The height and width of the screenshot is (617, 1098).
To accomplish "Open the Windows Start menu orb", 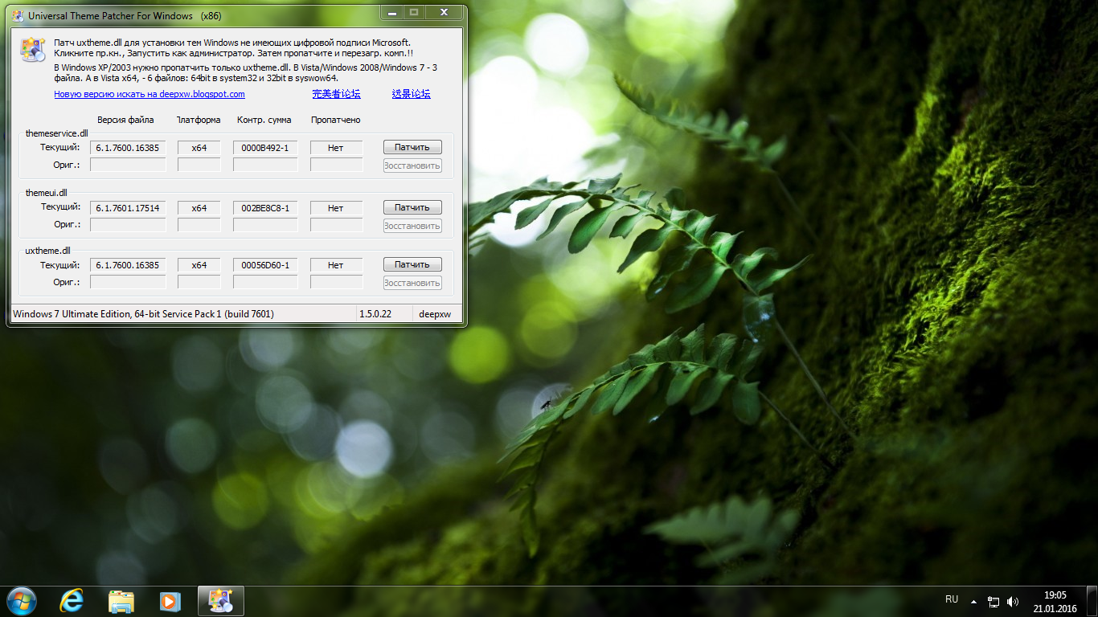I will tap(22, 600).
